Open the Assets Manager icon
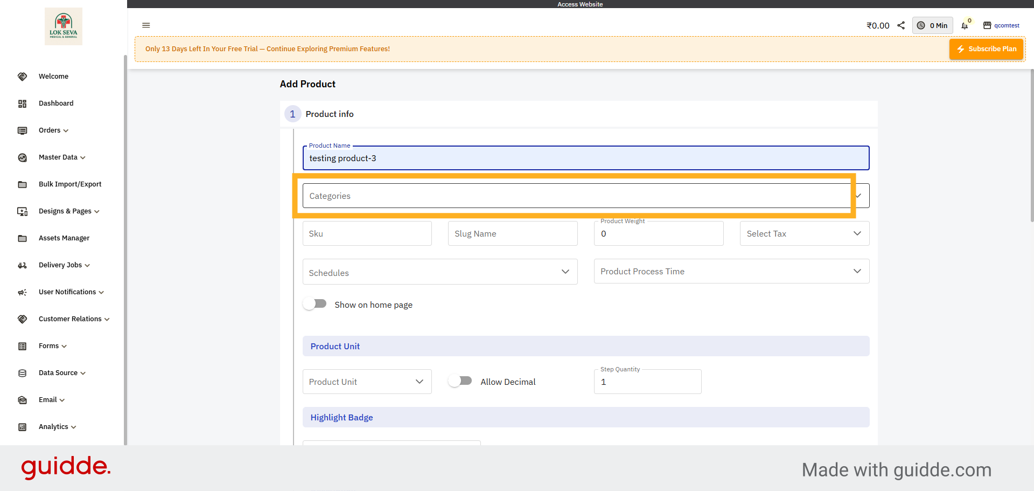Viewport: 1034px width, 491px height. pyautogui.click(x=22, y=238)
